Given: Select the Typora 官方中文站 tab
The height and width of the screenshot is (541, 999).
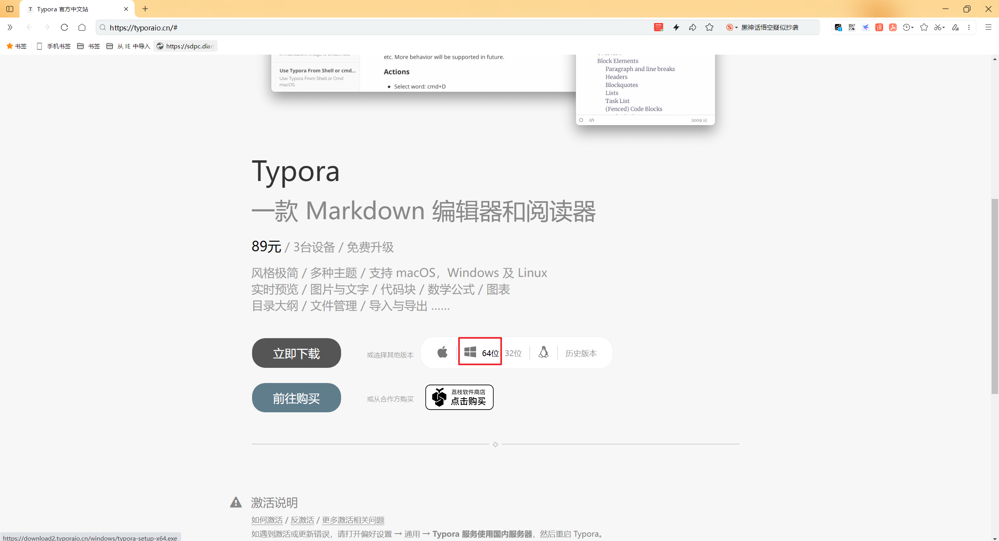Looking at the screenshot, I should [77, 9].
